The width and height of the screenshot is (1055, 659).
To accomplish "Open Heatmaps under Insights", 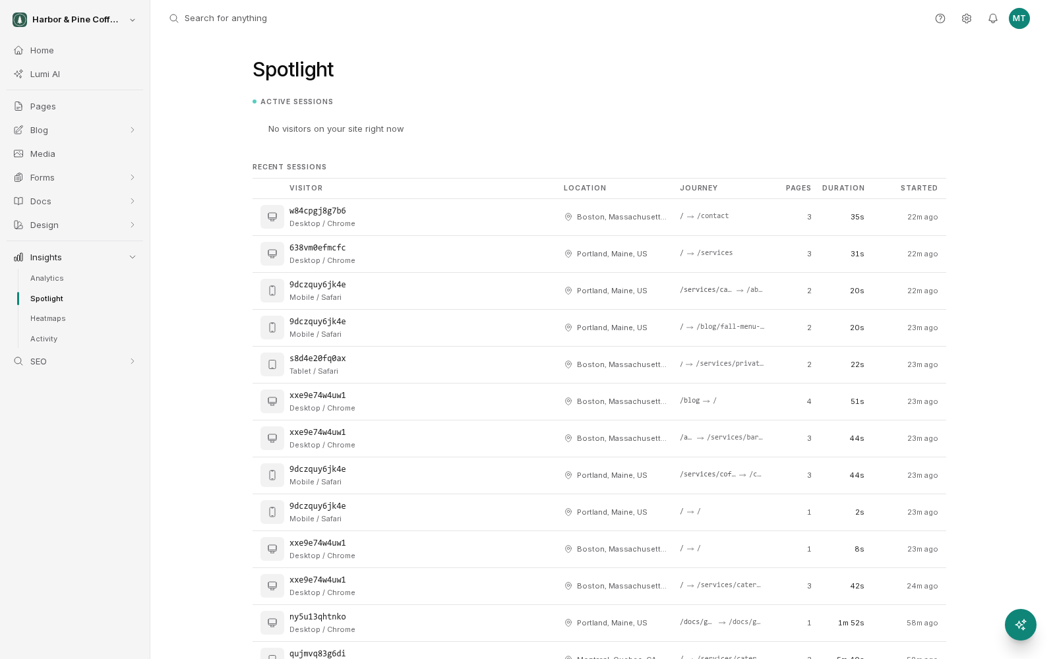I will (48, 318).
